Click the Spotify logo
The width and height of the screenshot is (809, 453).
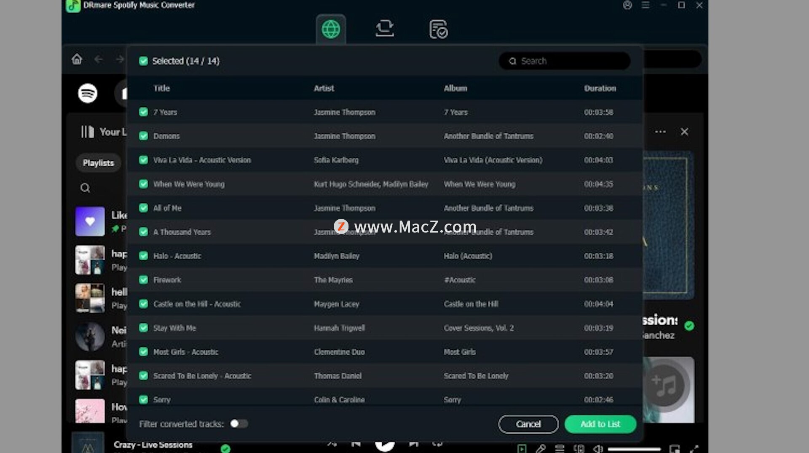[x=88, y=93]
